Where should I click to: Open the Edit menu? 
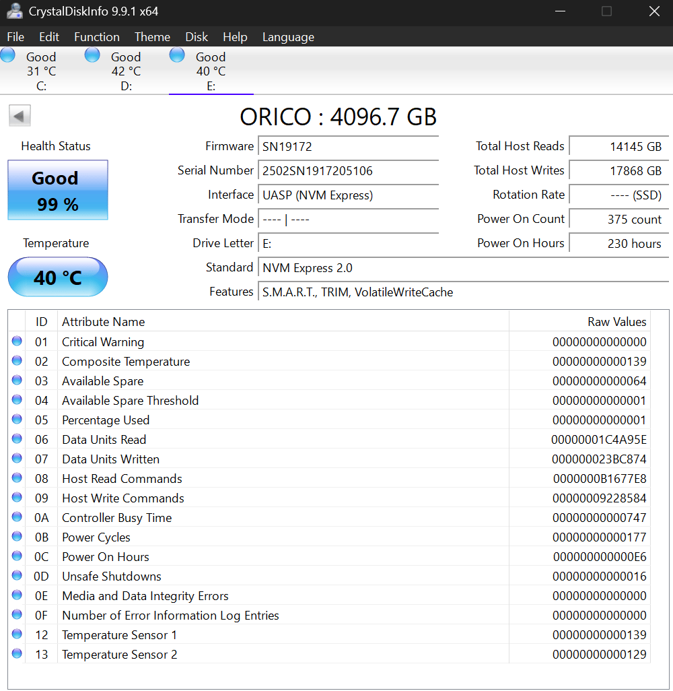tap(49, 37)
